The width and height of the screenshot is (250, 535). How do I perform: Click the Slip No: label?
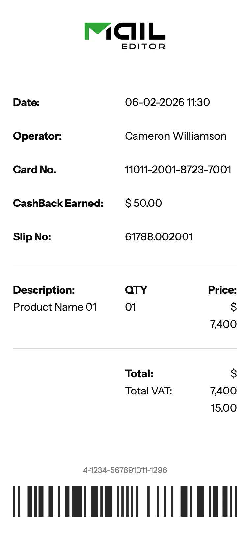pyautogui.click(x=32, y=237)
